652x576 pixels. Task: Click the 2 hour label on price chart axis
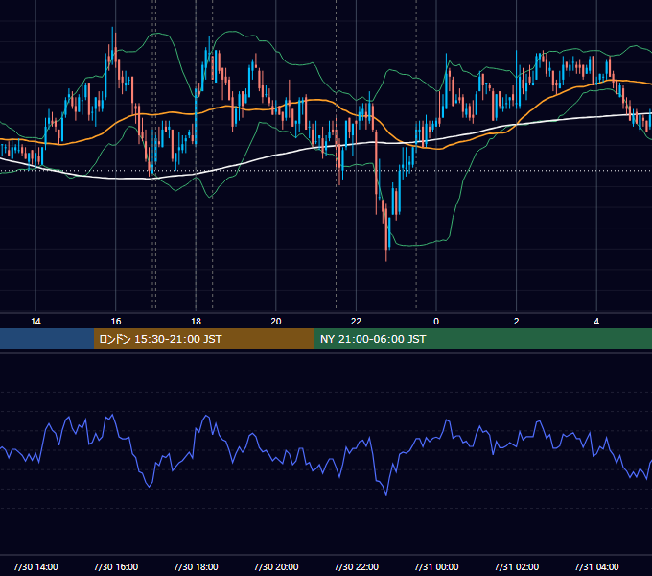tap(517, 322)
